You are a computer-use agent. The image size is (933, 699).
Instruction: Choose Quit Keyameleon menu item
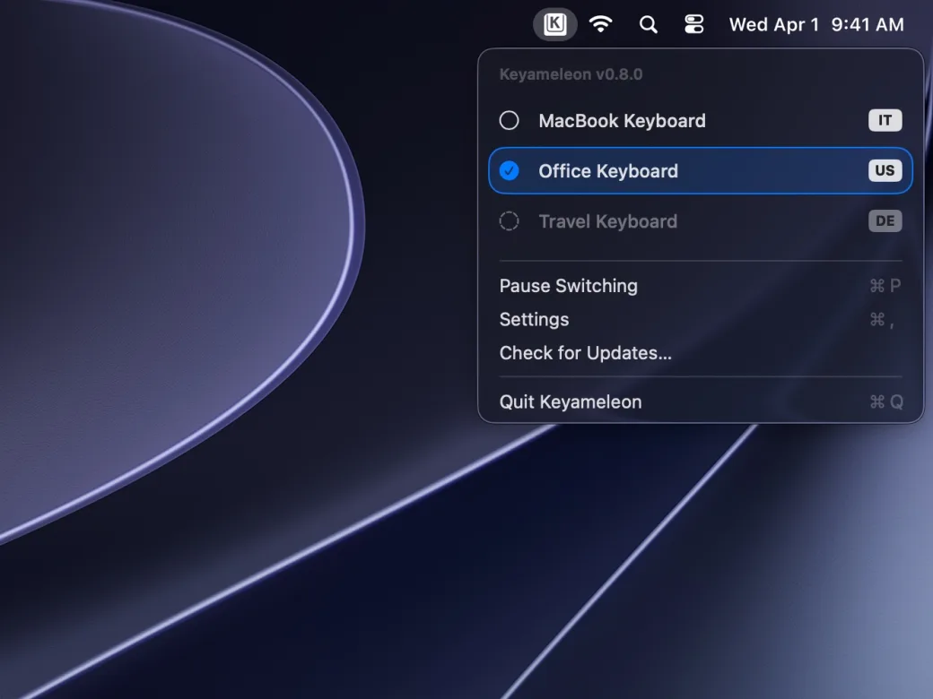tap(701, 401)
